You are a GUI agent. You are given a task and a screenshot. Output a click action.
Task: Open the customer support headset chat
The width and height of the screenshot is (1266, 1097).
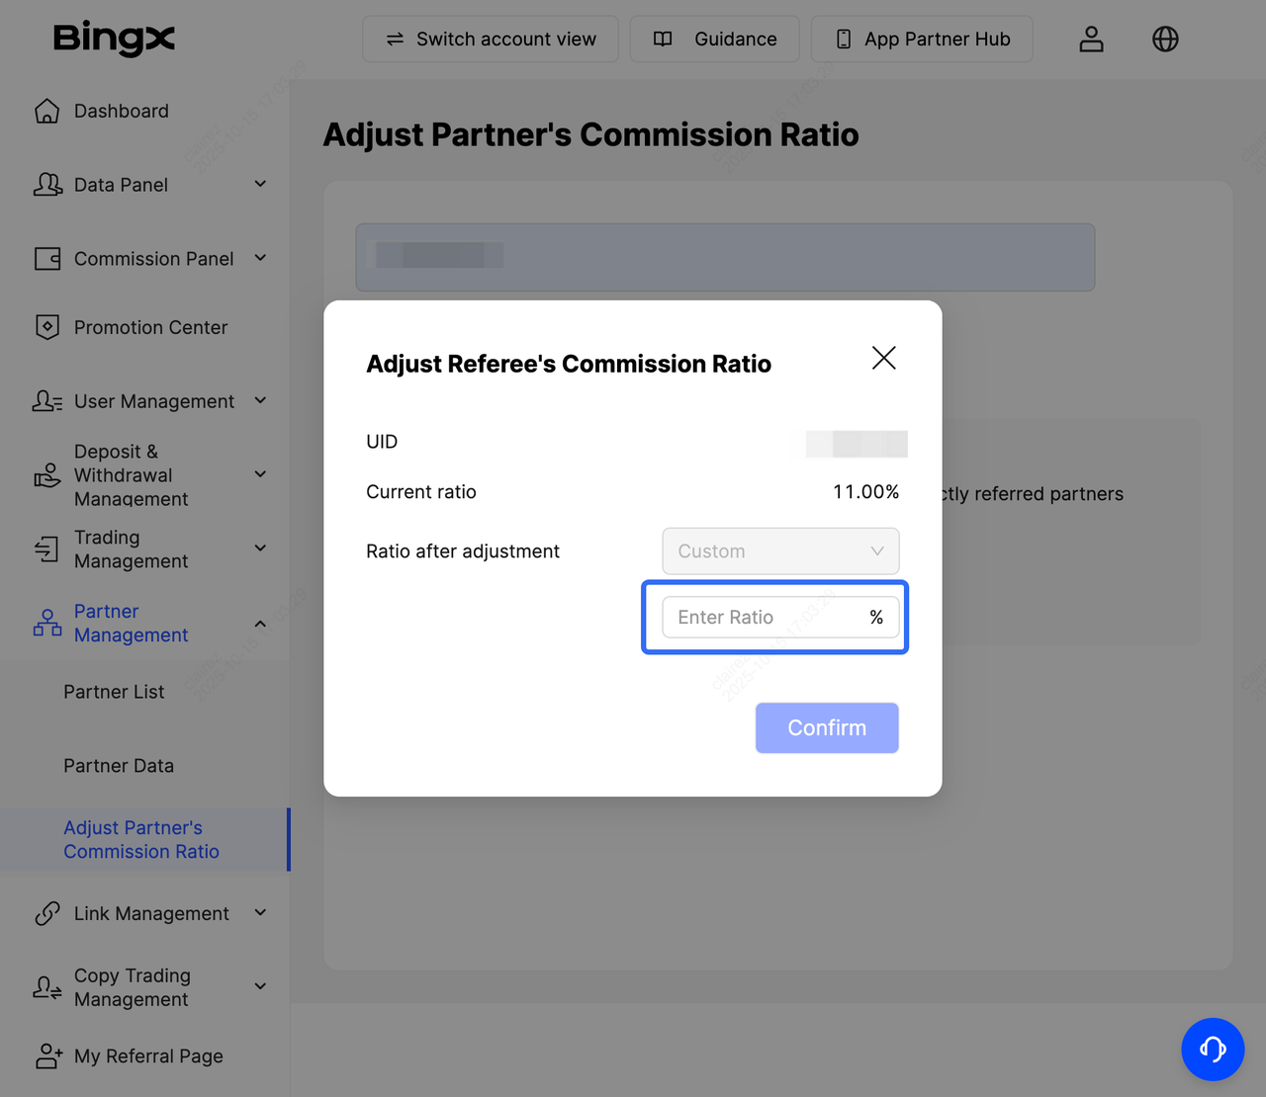[1212, 1049]
